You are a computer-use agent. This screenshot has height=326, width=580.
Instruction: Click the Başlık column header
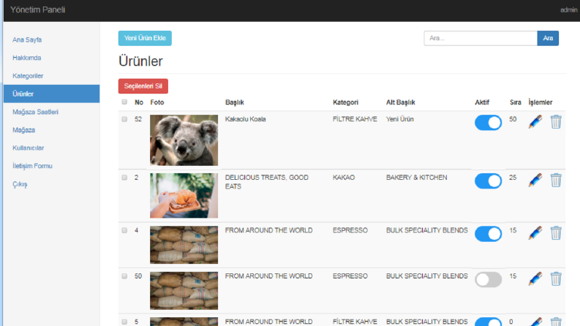(235, 102)
